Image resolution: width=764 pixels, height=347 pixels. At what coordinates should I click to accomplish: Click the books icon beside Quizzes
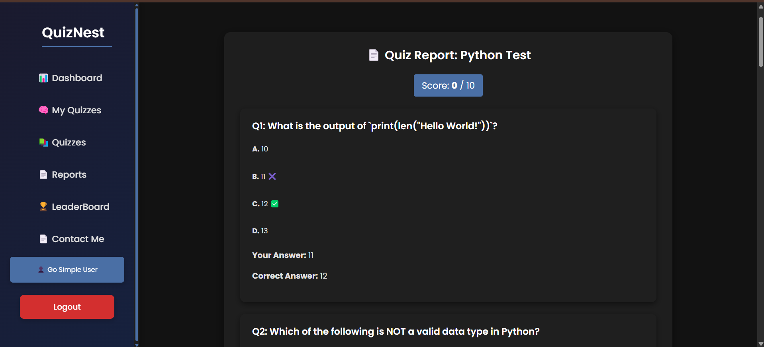click(x=43, y=142)
